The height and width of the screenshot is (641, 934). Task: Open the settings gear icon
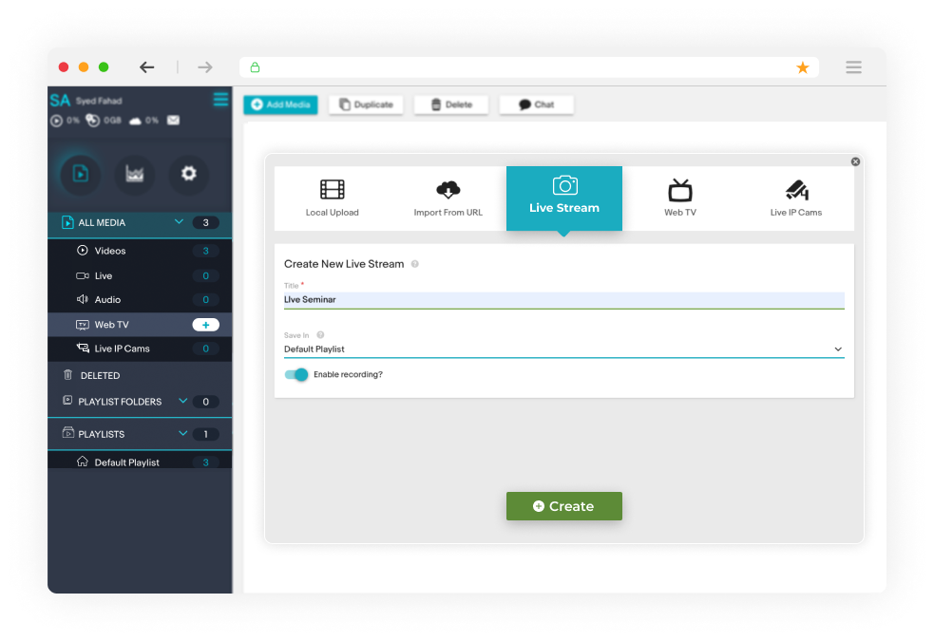(x=189, y=174)
